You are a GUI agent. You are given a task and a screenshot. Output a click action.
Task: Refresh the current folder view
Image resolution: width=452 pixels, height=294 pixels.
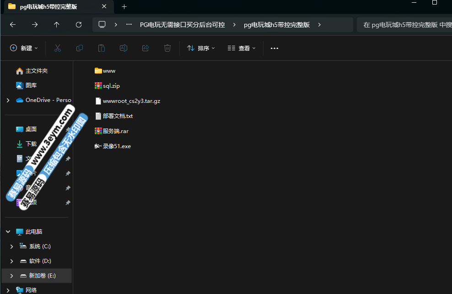(79, 25)
